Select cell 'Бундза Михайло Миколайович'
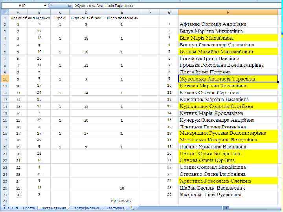Viewport: 283px width, 212px height. click(228, 51)
